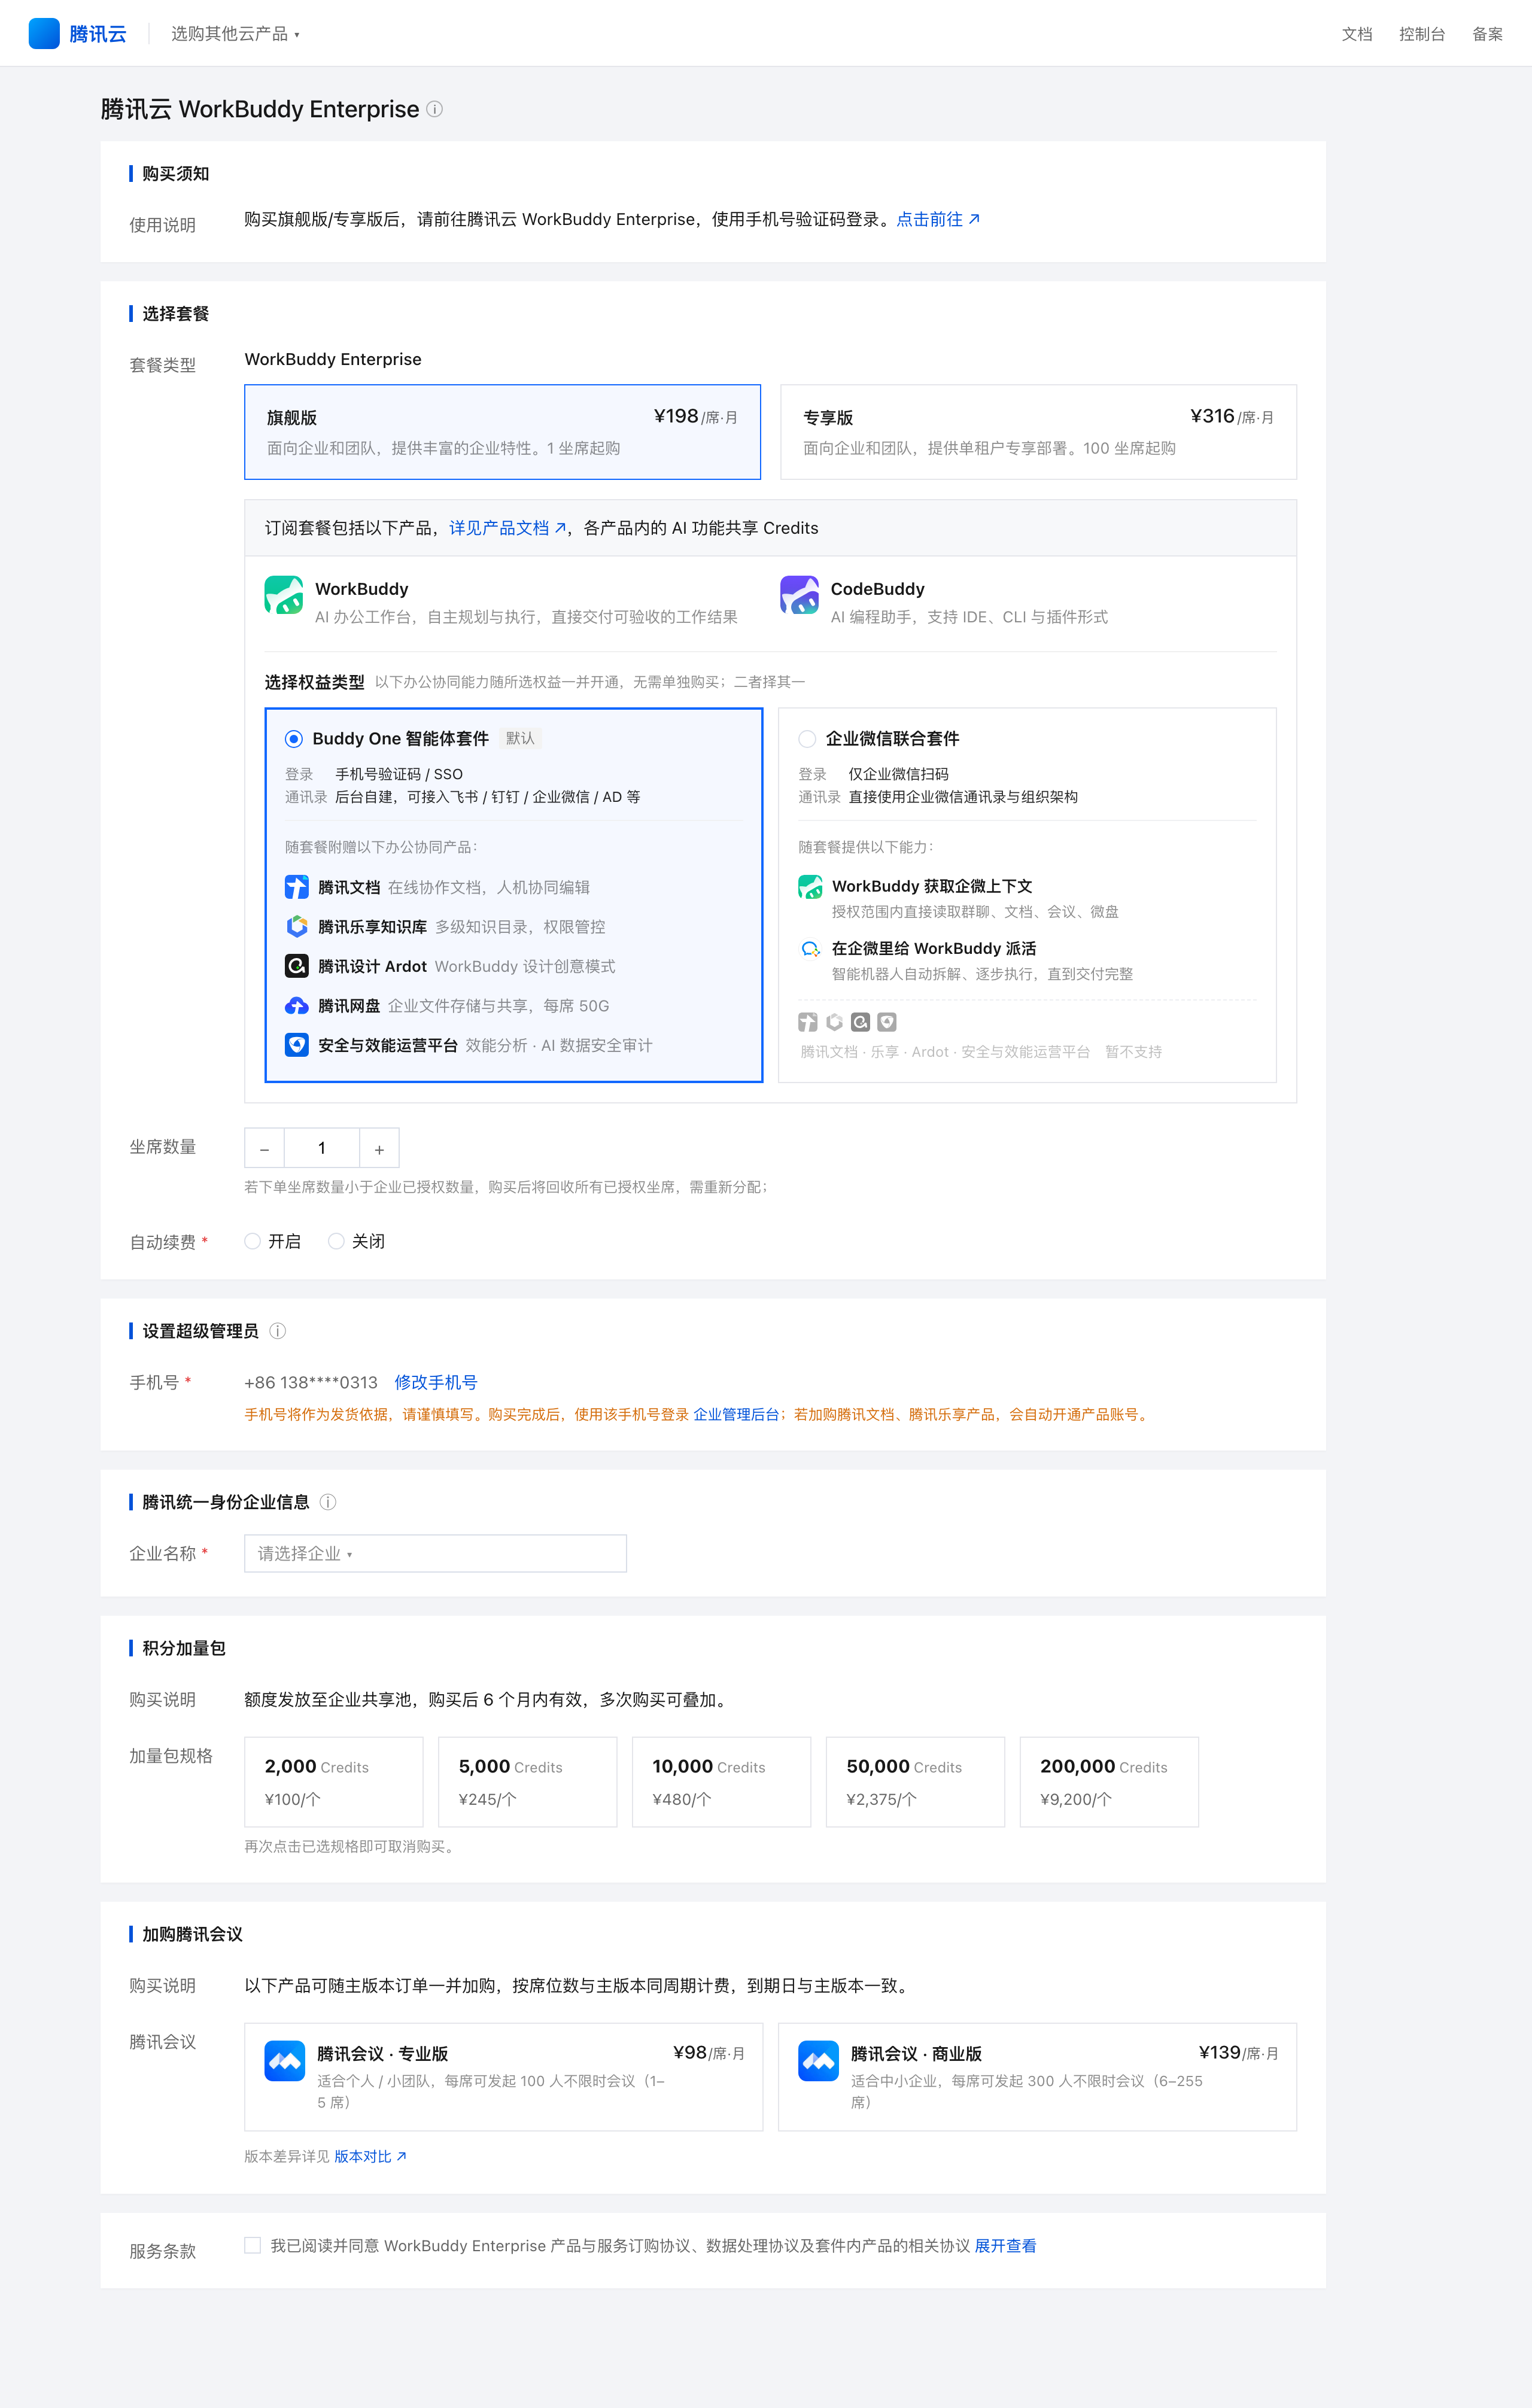Focus the 坐席数量 number field
Viewport: 1532px width, 2408px height.
[322, 1148]
